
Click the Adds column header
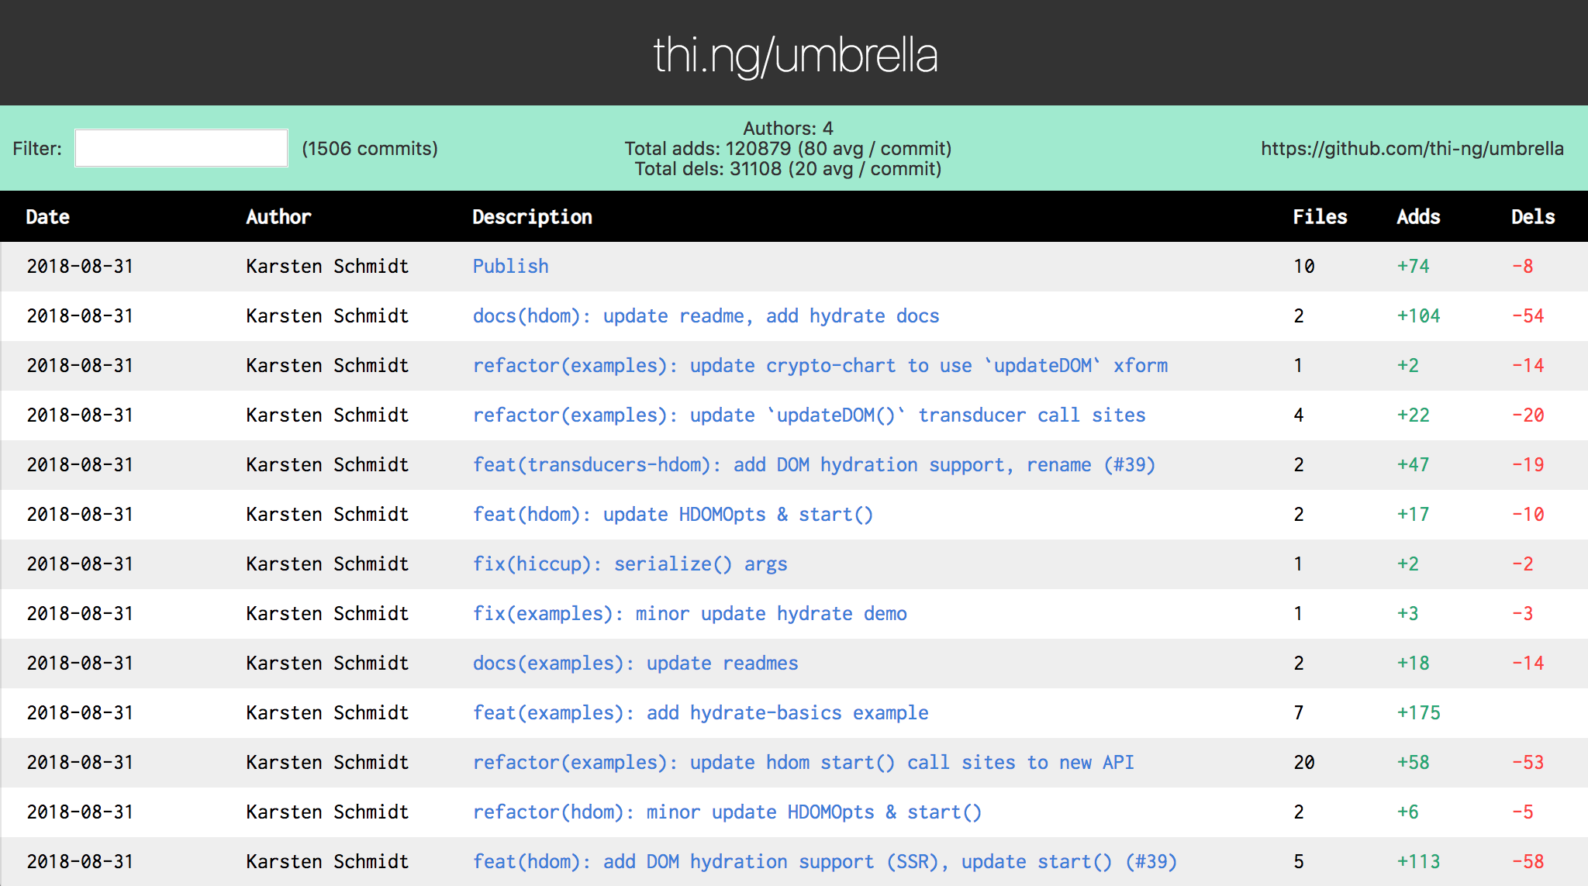[1417, 217]
